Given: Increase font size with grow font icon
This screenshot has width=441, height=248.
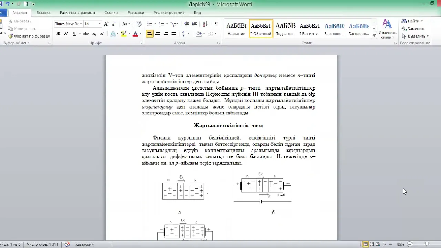Looking at the screenshot, I should pos(106,24).
